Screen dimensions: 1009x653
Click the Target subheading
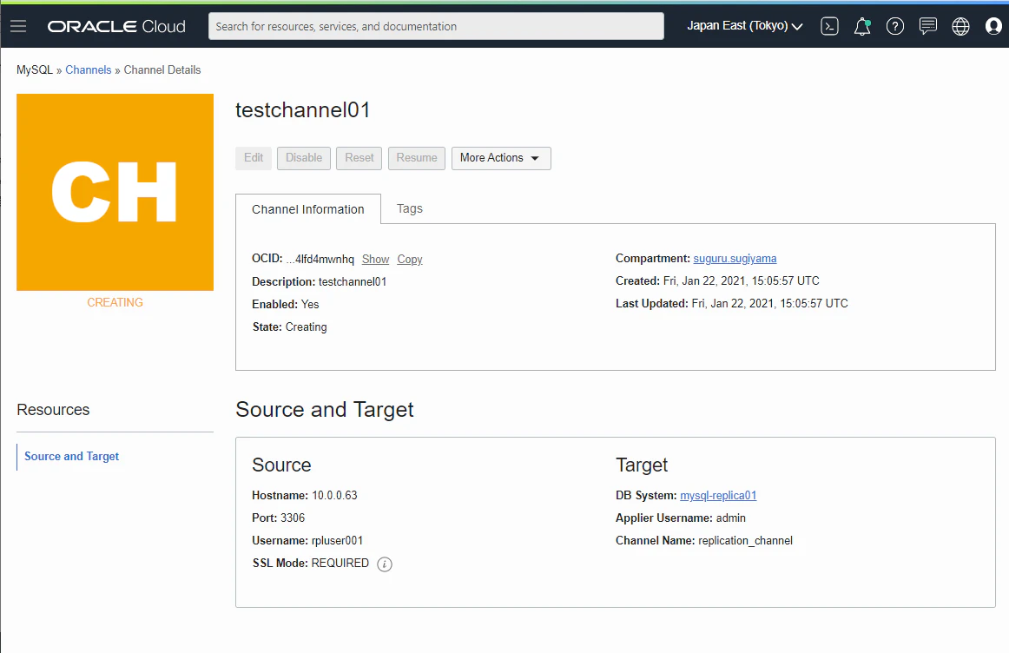point(642,465)
